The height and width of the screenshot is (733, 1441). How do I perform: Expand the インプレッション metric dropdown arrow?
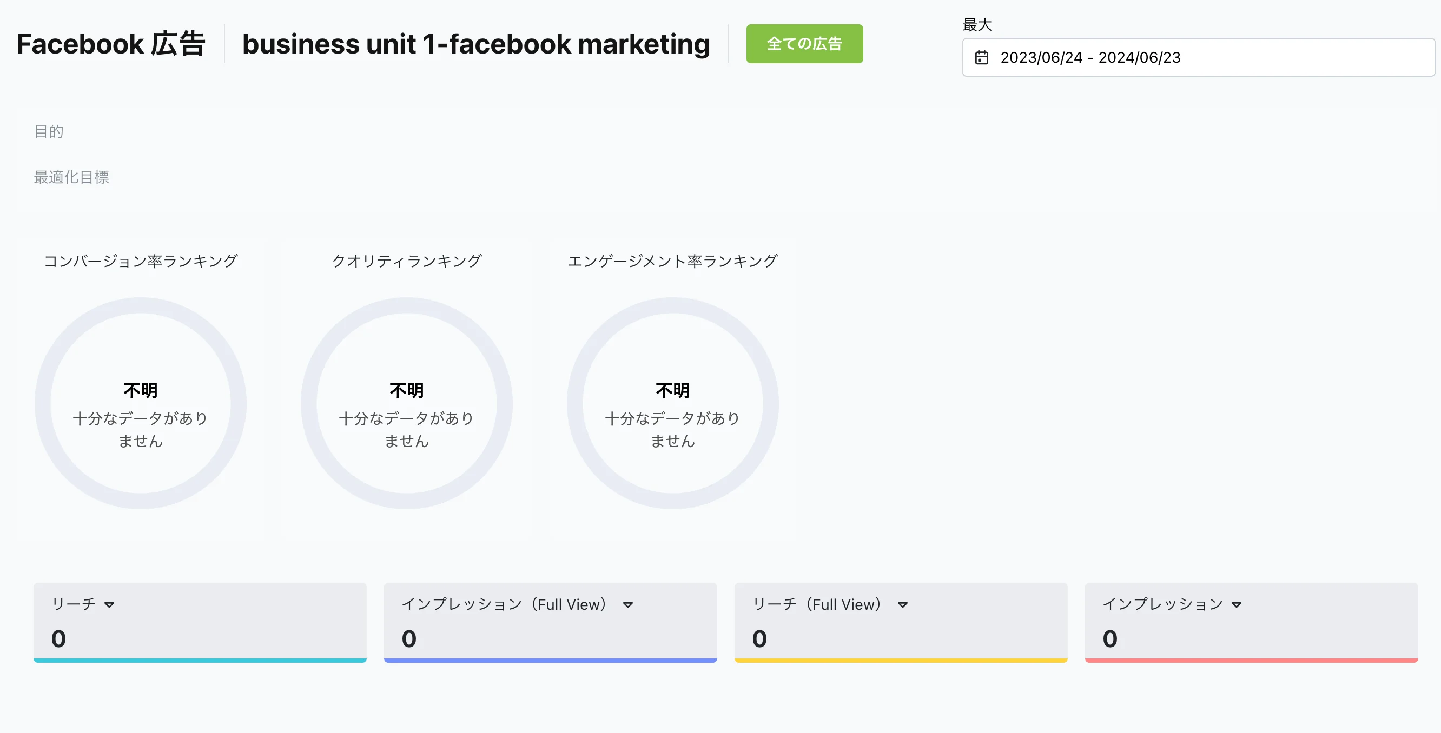(x=1236, y=605)
